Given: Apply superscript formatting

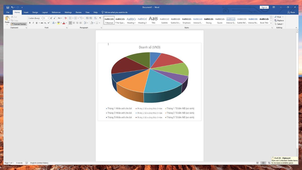Looking at the screenshot, I should click(48, 23).
